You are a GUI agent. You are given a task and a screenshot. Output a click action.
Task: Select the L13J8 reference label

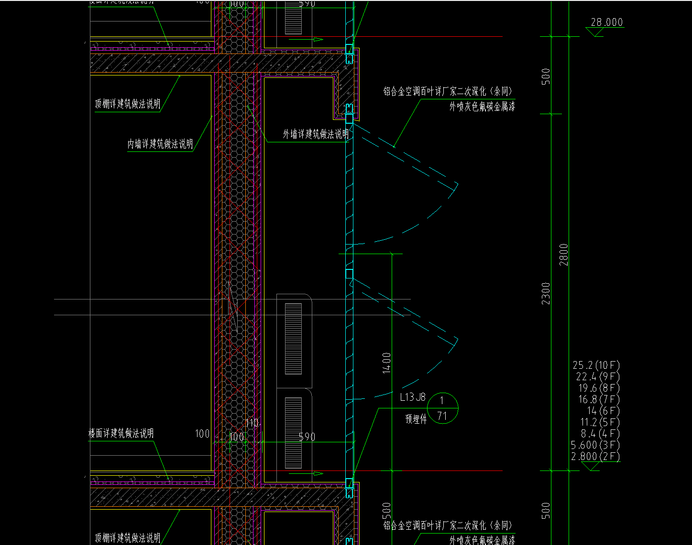[412, 397]
